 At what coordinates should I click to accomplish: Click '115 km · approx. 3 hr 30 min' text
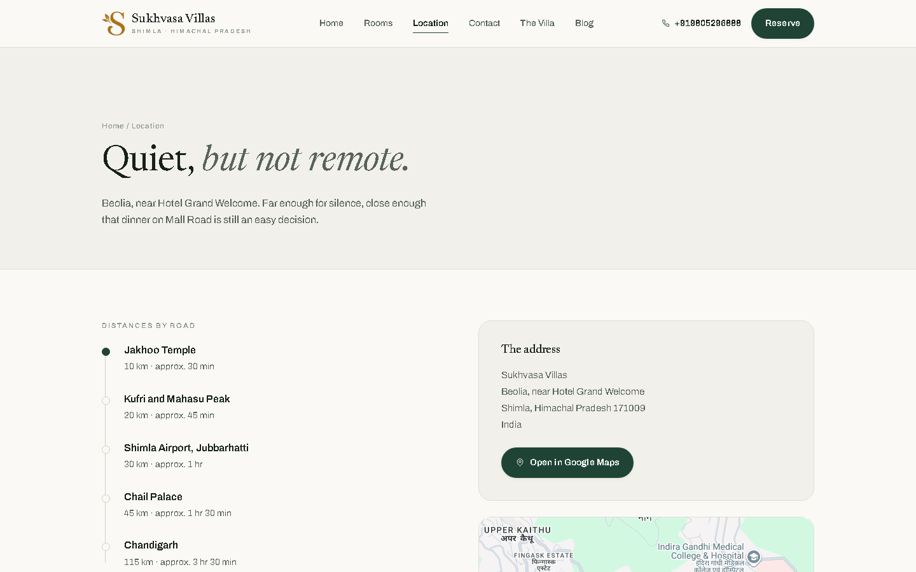180,562
